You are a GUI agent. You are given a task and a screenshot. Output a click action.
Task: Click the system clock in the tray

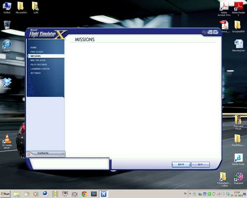click(x=237, y=194)
